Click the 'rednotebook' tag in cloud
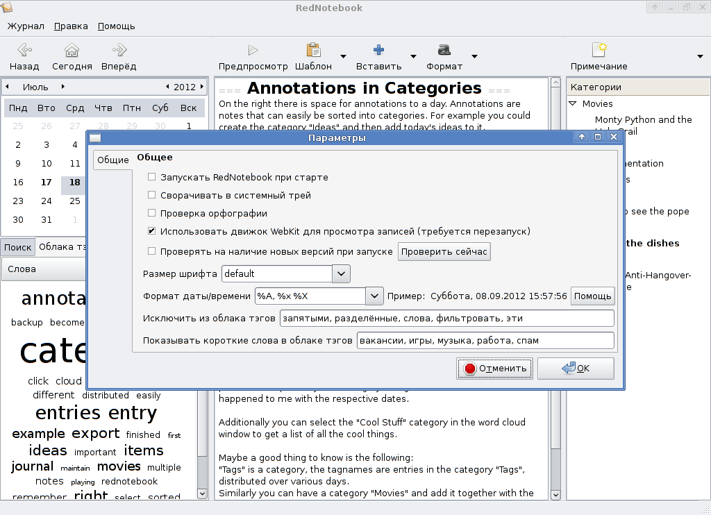The height and width of the screenshot is (515, 711). 129,482
